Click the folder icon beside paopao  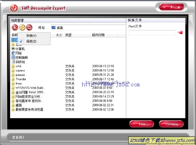13,75
